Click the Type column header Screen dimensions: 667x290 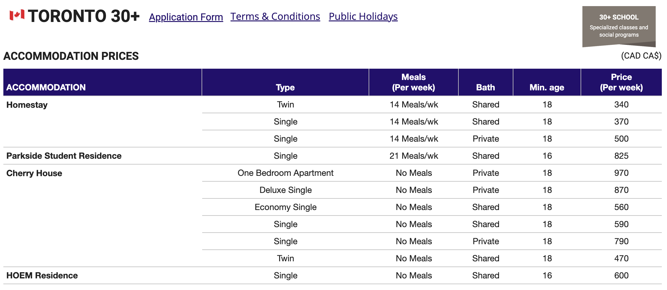[285, 87]
